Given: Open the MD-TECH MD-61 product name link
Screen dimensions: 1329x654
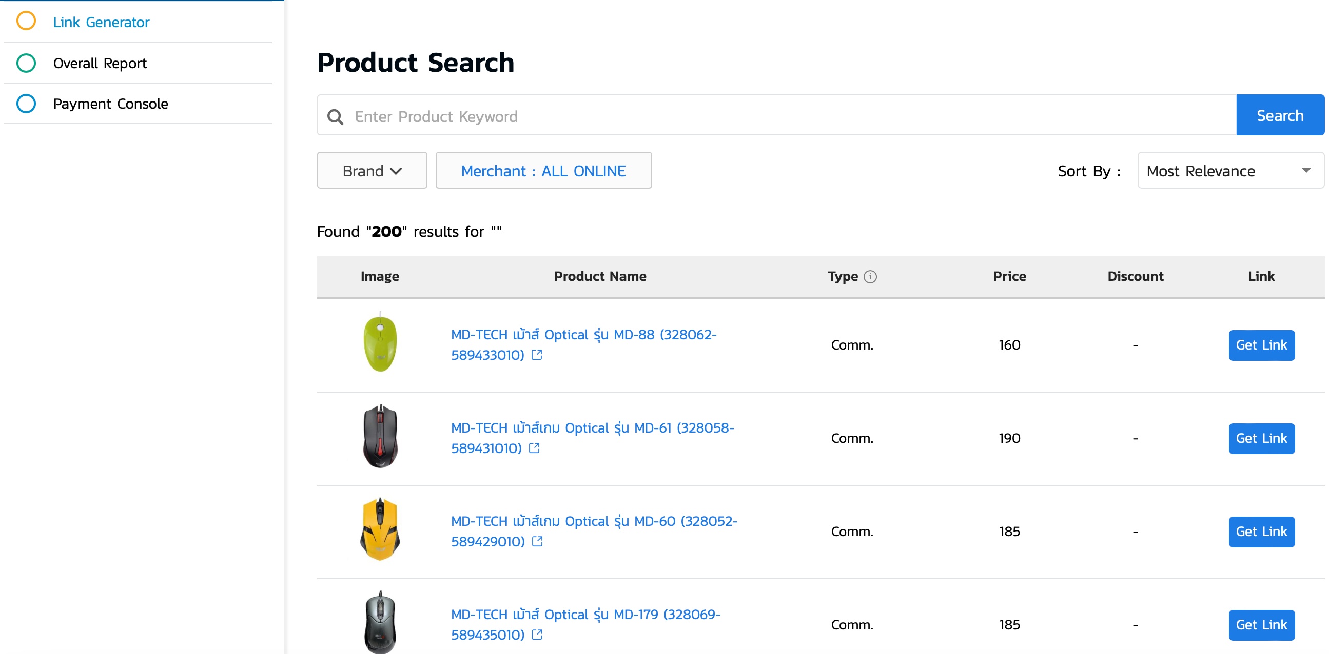Looking at the screenshot, I should (592, 428).
